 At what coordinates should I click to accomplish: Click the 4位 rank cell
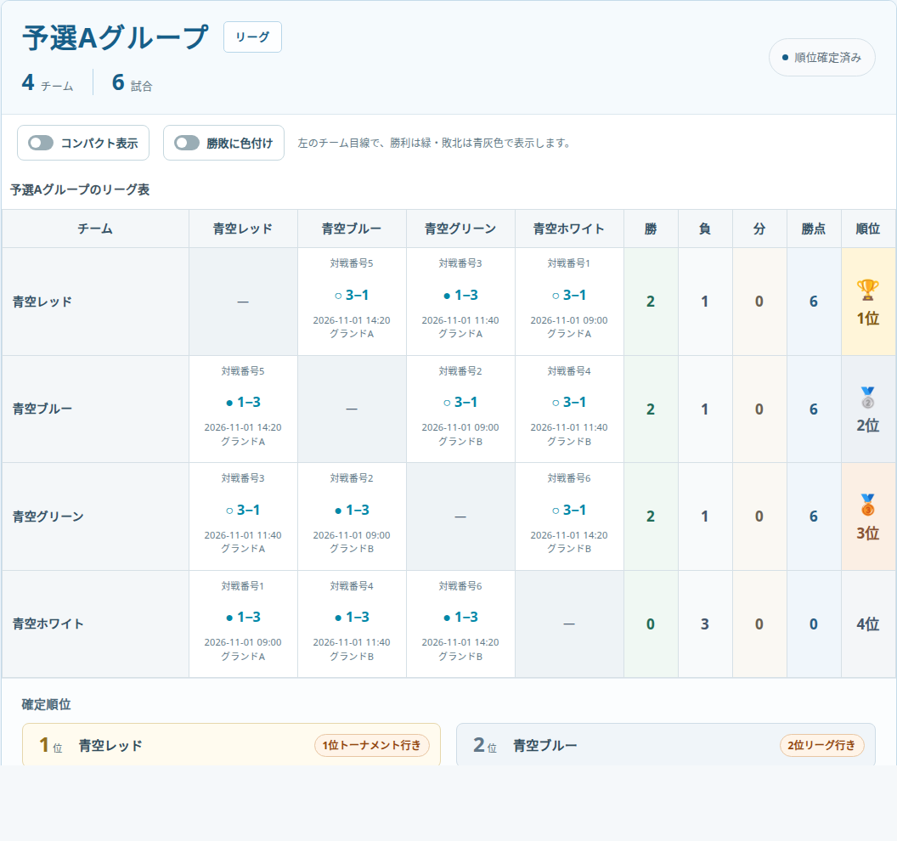pyautogui.click(x=868, y=624)
